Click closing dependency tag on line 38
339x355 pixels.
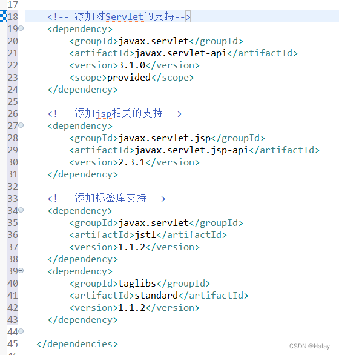(82, 259)
